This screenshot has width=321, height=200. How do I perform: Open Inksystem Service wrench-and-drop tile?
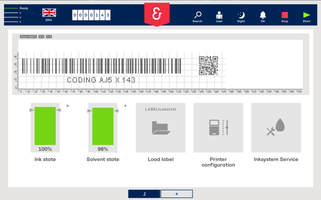pos(276,128)
